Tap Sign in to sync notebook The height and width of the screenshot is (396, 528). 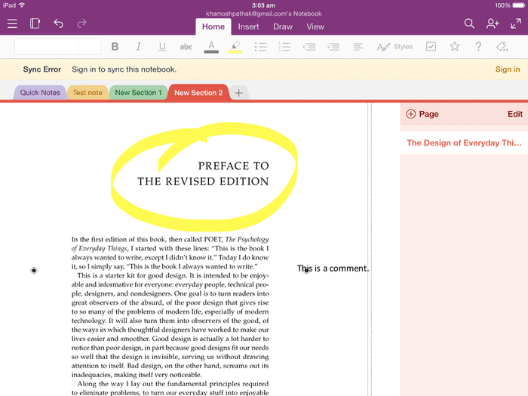click(507, 69)
